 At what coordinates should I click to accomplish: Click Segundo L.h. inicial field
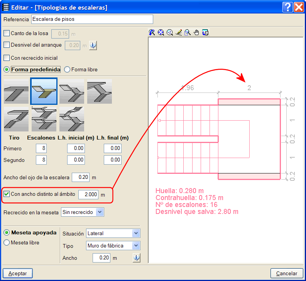[x=76, y=160]
